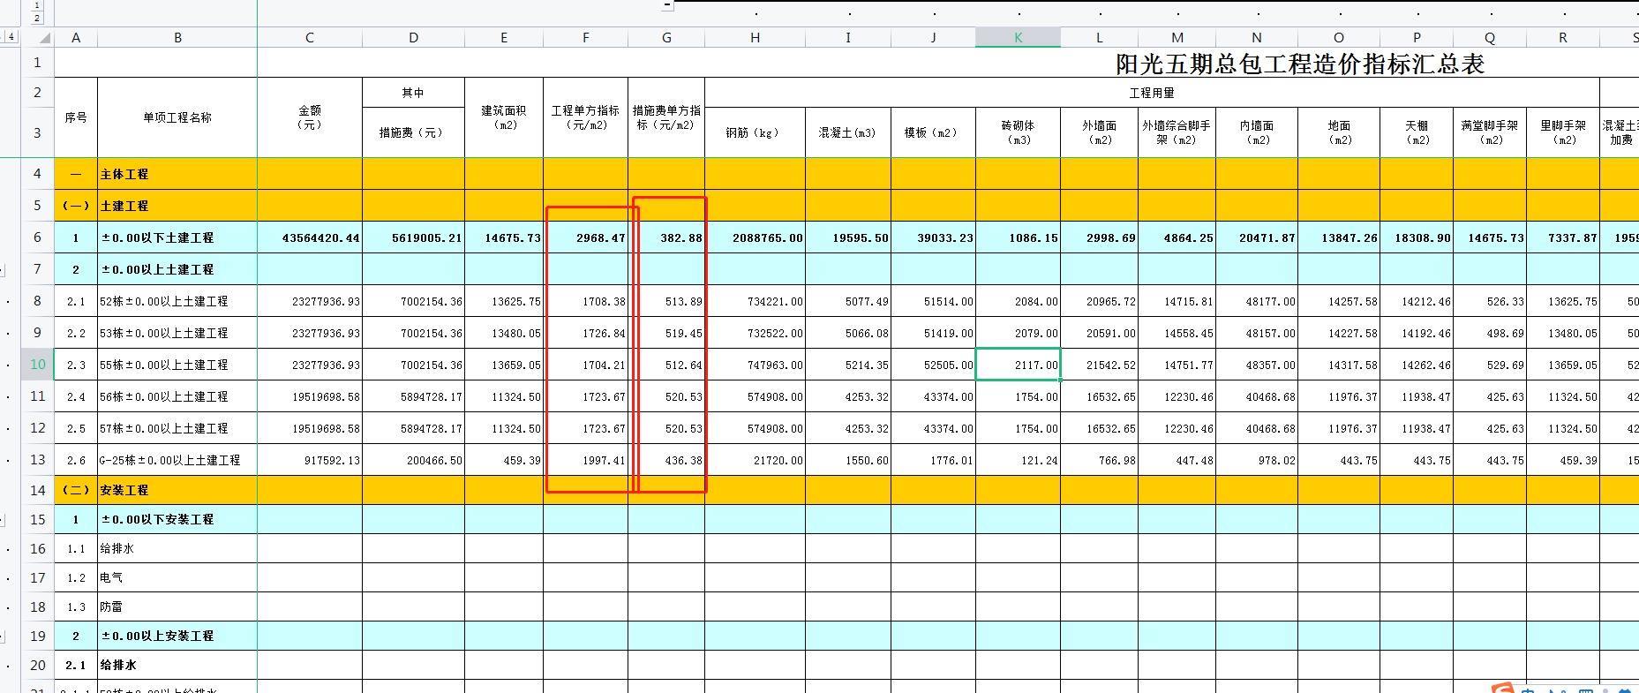Screen dimensions: 1639x693
Task: Click the 砖砌体（m3） header cell
Action: point(1018,132)
